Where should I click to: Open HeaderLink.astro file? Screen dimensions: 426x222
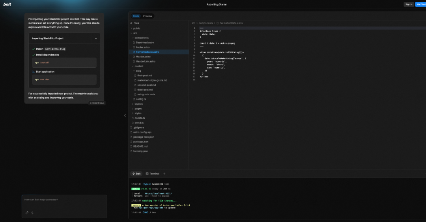(146, 61)
